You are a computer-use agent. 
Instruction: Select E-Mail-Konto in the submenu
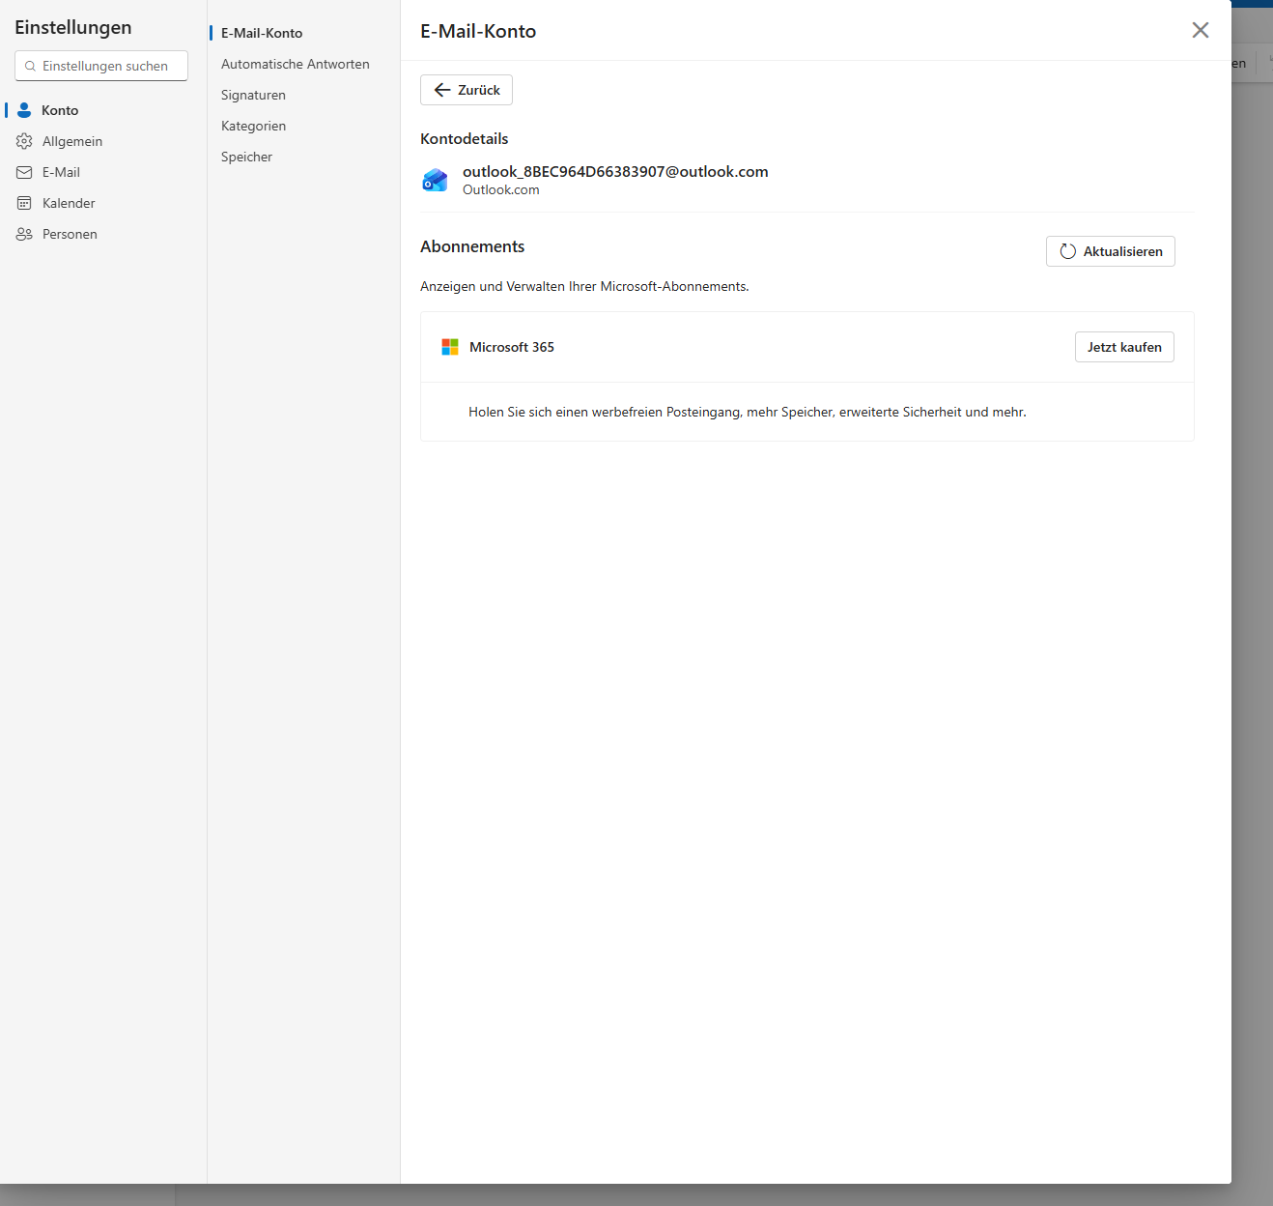click(x=262, y=33)
